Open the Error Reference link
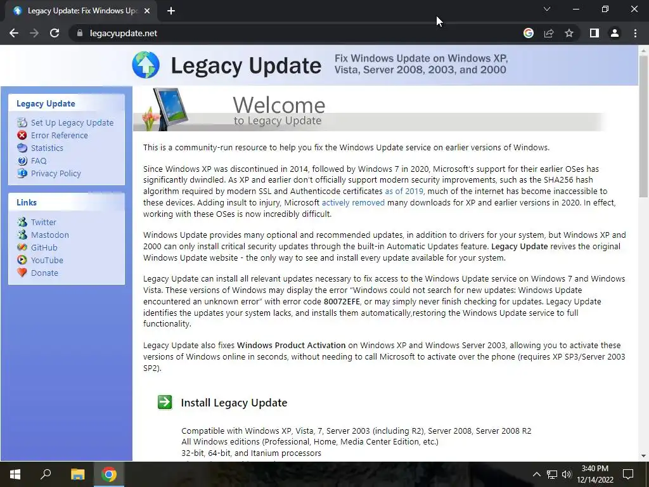Viewport: 649px width, 487px height. (59, 136)
